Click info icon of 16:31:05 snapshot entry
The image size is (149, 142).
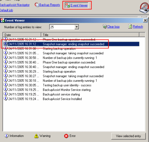[x=6, y=53]
